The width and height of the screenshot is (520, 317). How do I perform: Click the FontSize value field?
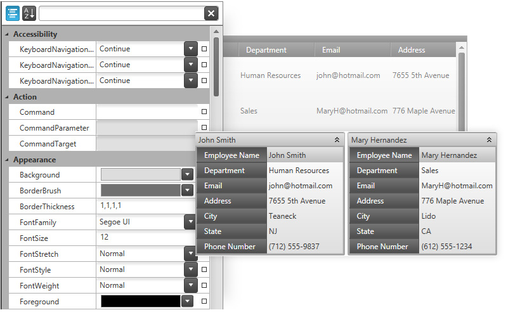[146, 238]
